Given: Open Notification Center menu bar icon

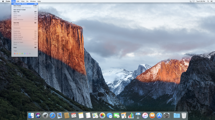Looking at the screenshot, I should click(x=211, y=1).
